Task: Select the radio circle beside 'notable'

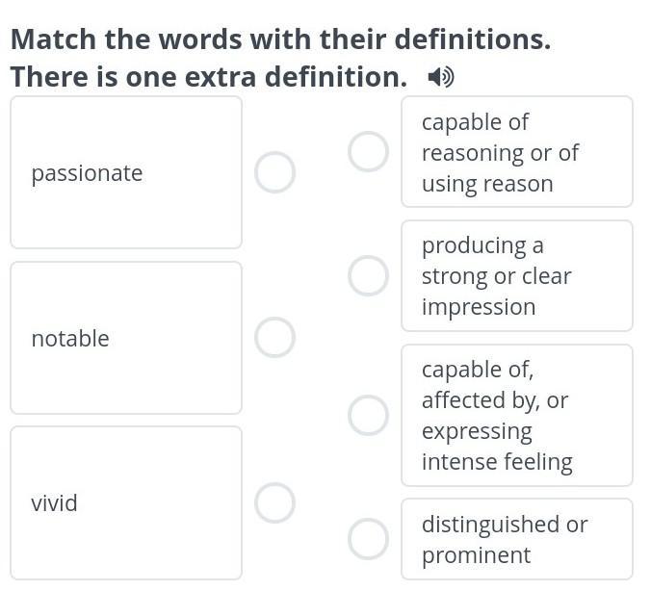Action: pyautogui.click(x=274, y=338)
